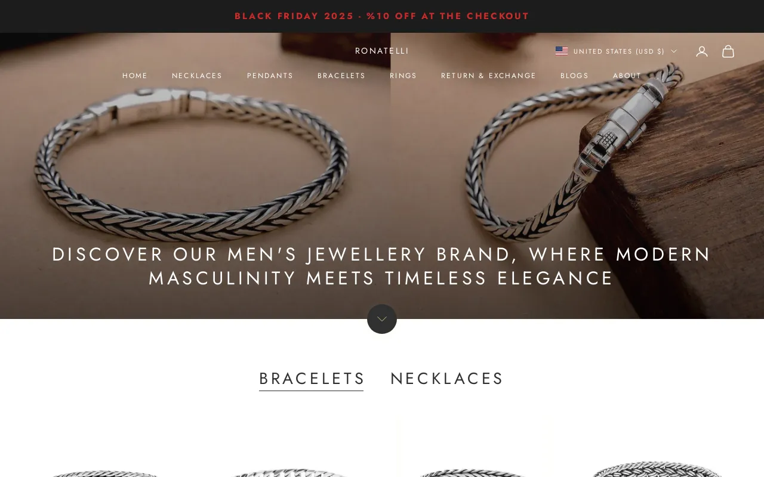Open Bracelets in the top navigation
Screen dimensions: 764x477
[341, 76]
